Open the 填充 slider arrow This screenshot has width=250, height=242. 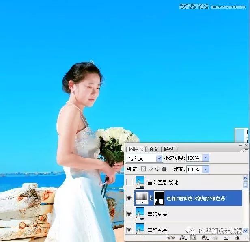coord(205,169)
